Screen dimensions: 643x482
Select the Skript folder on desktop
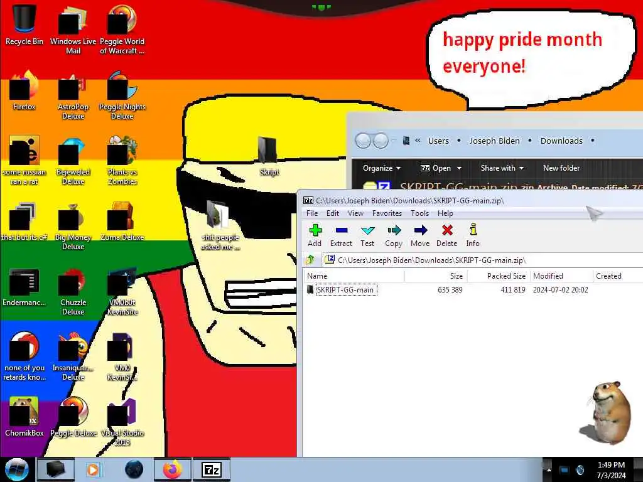pos(269,156)
